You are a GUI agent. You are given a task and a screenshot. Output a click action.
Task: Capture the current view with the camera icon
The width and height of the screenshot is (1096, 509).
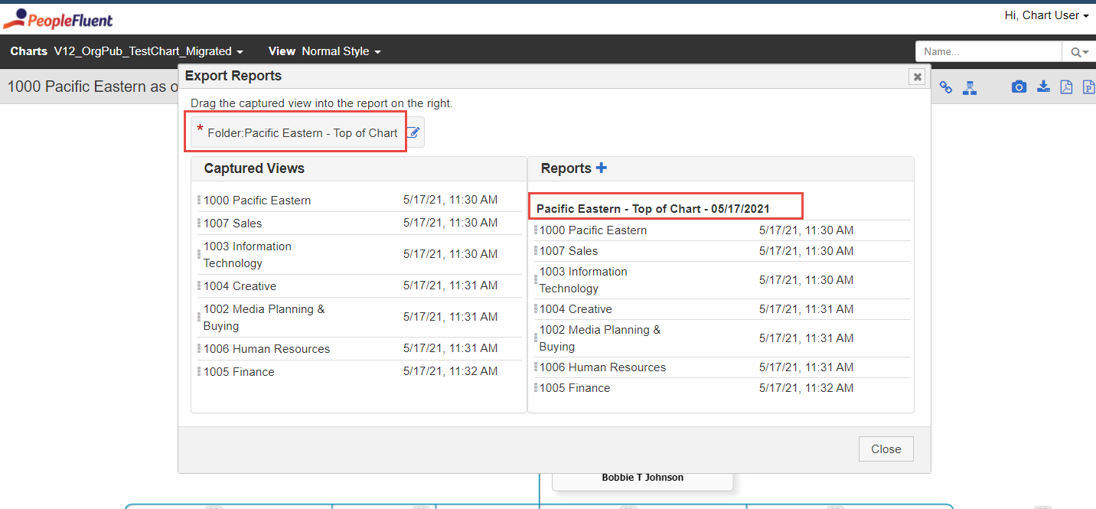[1019, 86]
